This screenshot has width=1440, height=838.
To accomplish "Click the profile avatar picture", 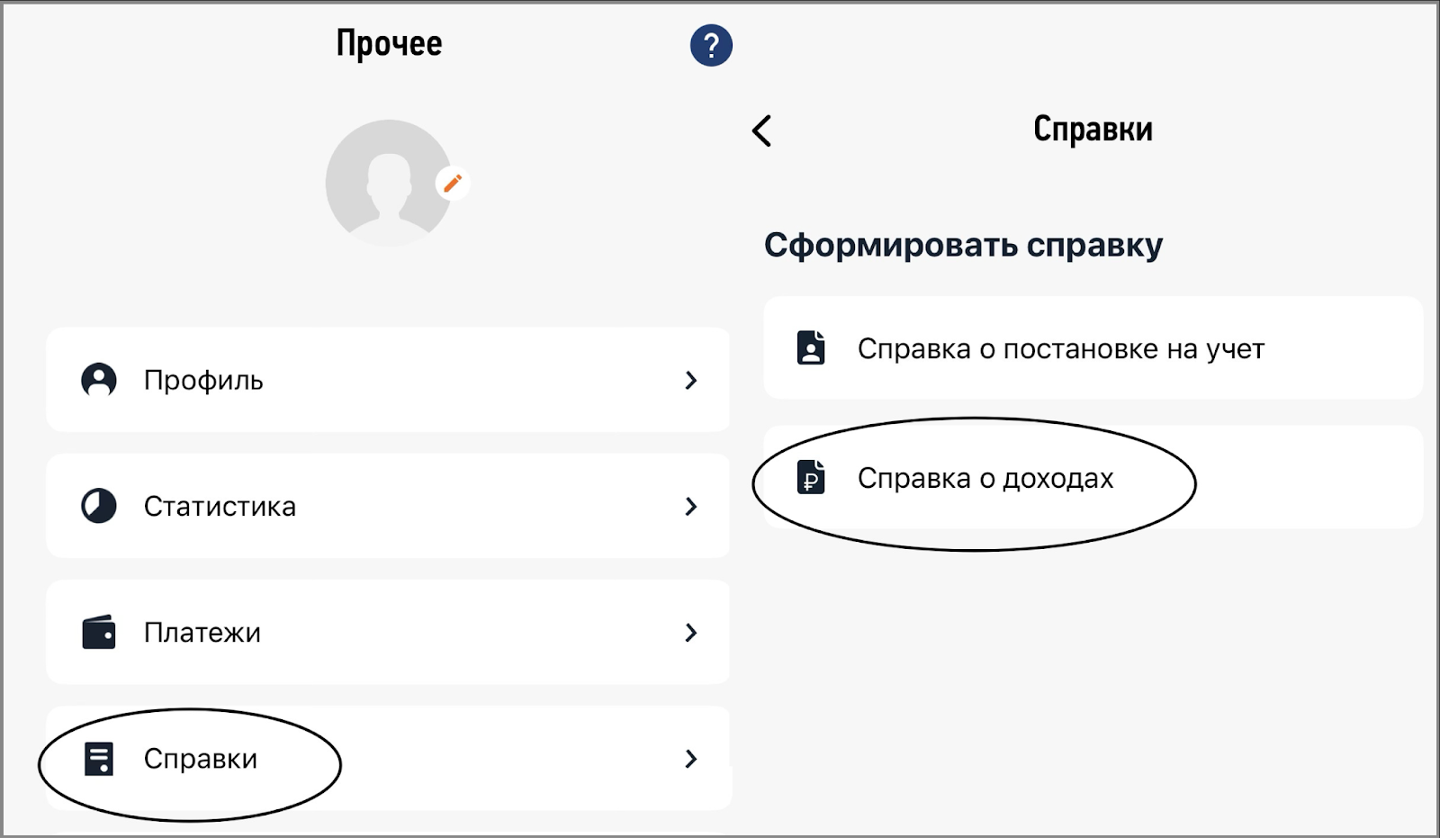I will pos(388,183).
